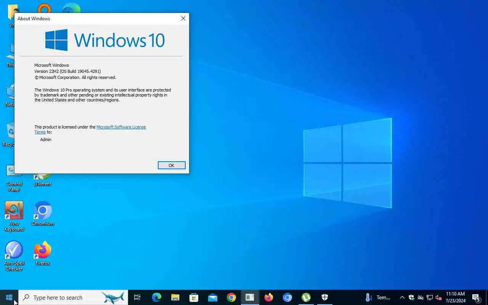The width and height of the screenshot is (488, 305).
Task: Launch Microsoft Edge from the taskbar
Action: coord(156,297)
